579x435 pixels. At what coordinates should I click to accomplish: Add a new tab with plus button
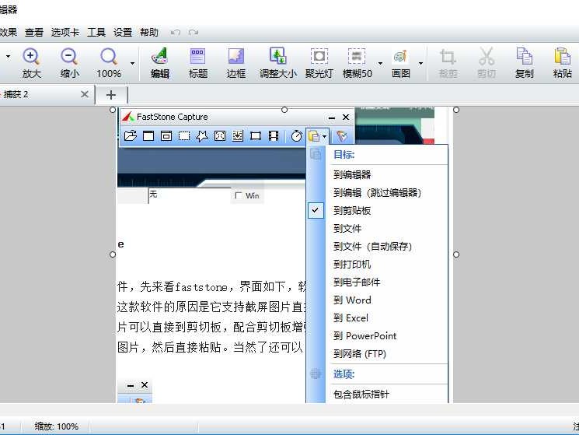(111, 94)
